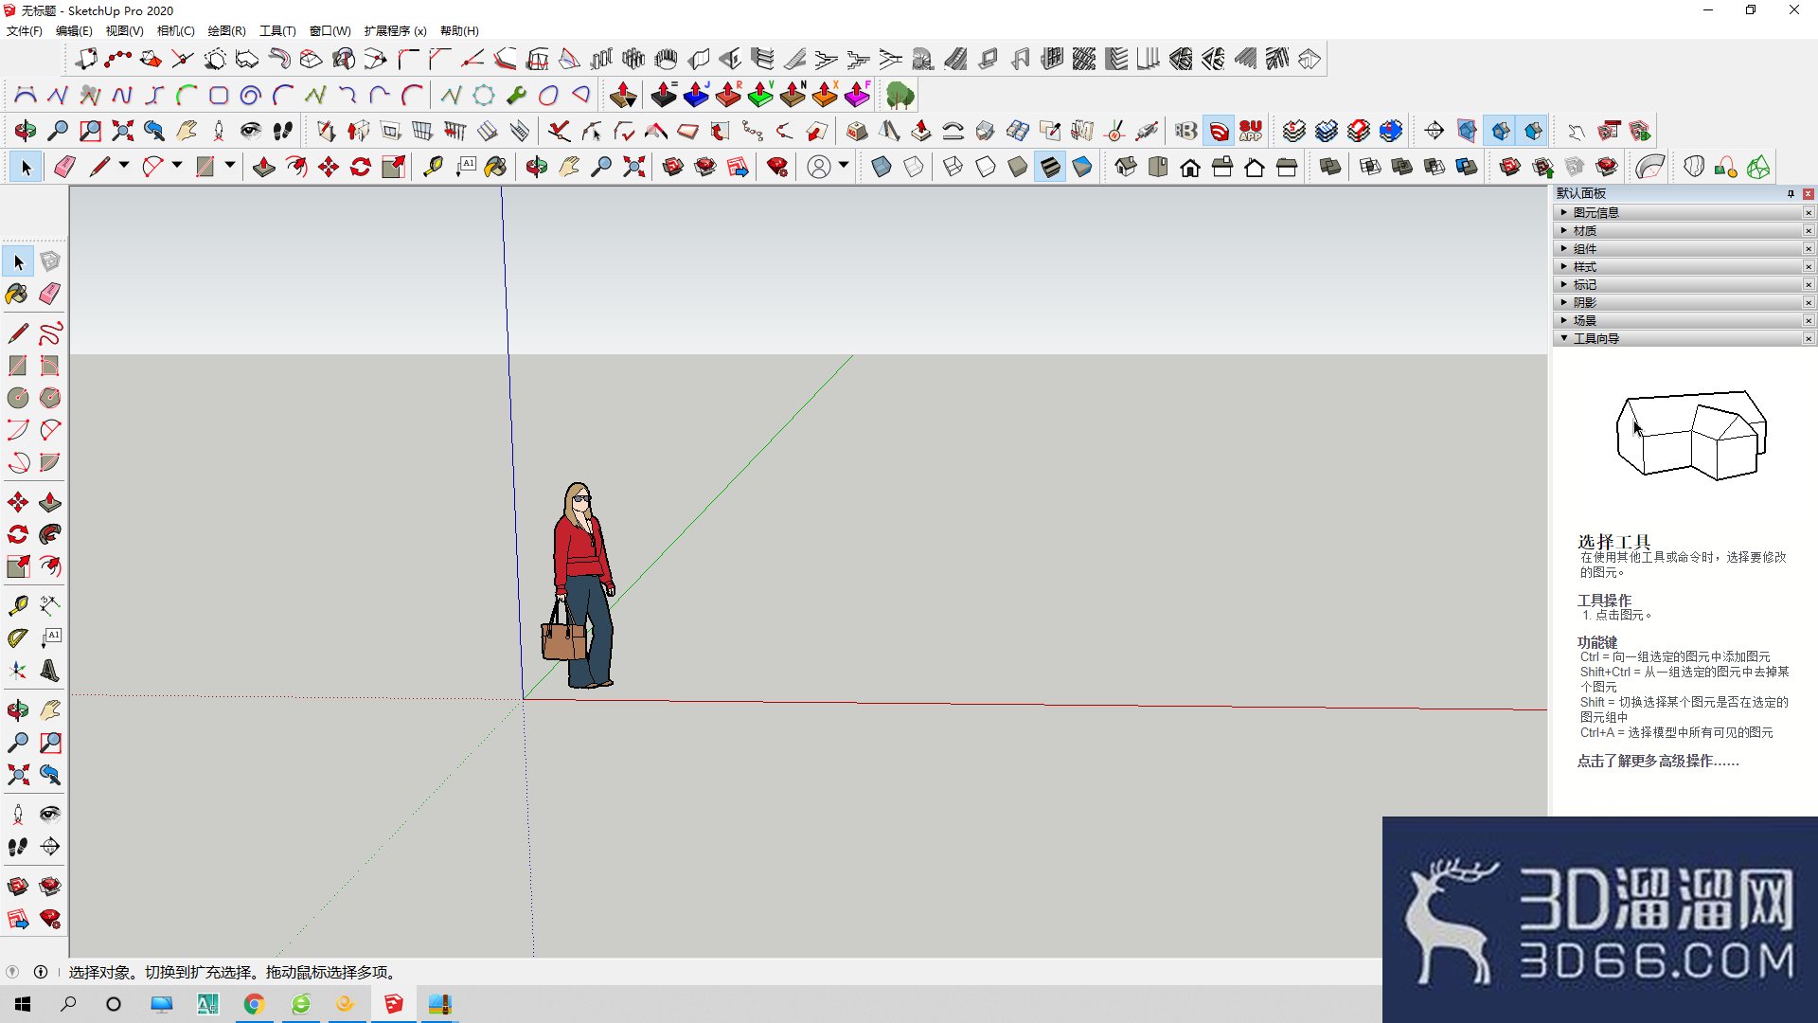Click the tool guide house illustration
Image resolution: width=1818 pixels, height=1023 pixels.
[x=1691, y=436]
